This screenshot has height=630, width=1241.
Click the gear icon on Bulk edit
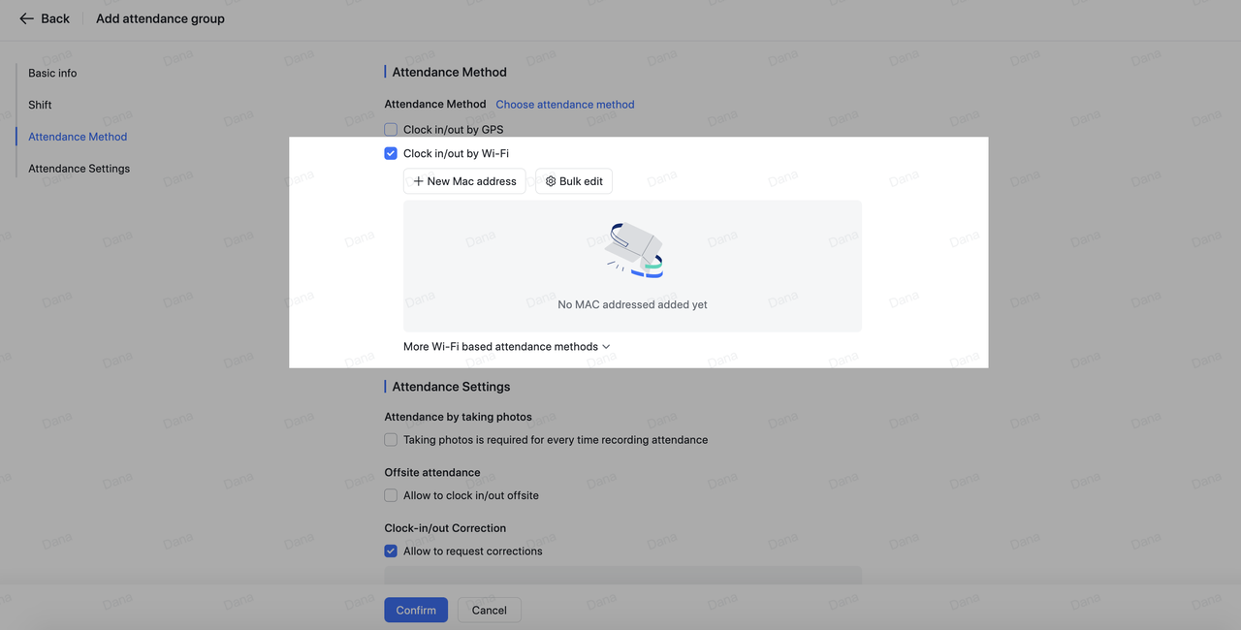coord(551,181)
